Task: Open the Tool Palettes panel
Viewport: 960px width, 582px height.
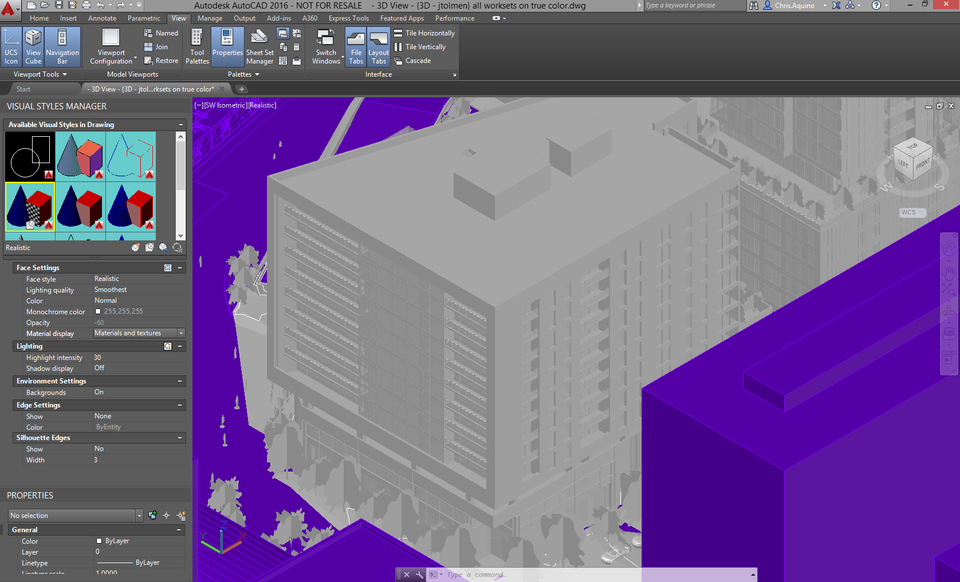Action: (197, 46)
